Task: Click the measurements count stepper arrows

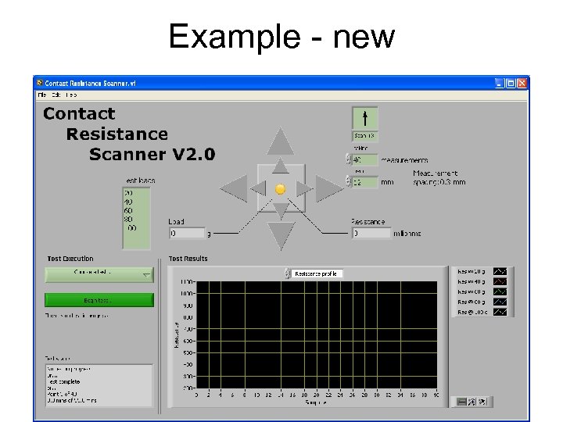Action: click(x=348, y=159)
